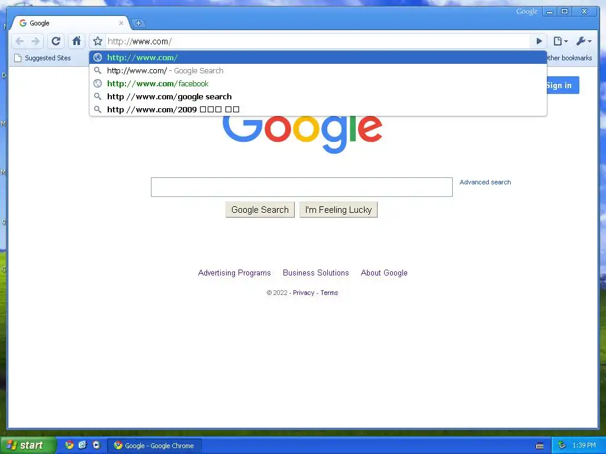
Task: Launch Chrome from the quick launch icon
Action: (x=69, y=445)
